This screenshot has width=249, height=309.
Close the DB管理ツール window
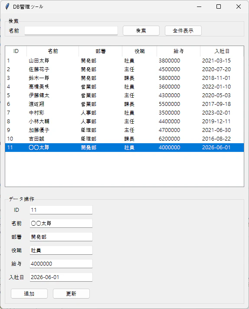click(x=239, y=7)
